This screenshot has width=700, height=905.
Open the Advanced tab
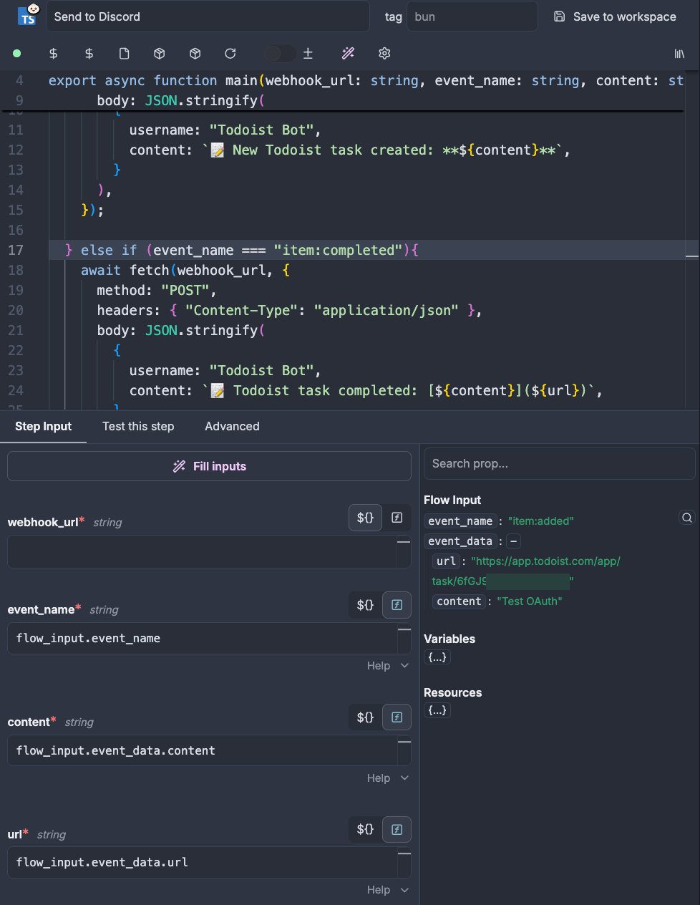pos(231,426)
